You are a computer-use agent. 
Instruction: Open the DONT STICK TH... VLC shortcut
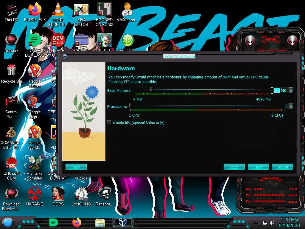[58, 15]
